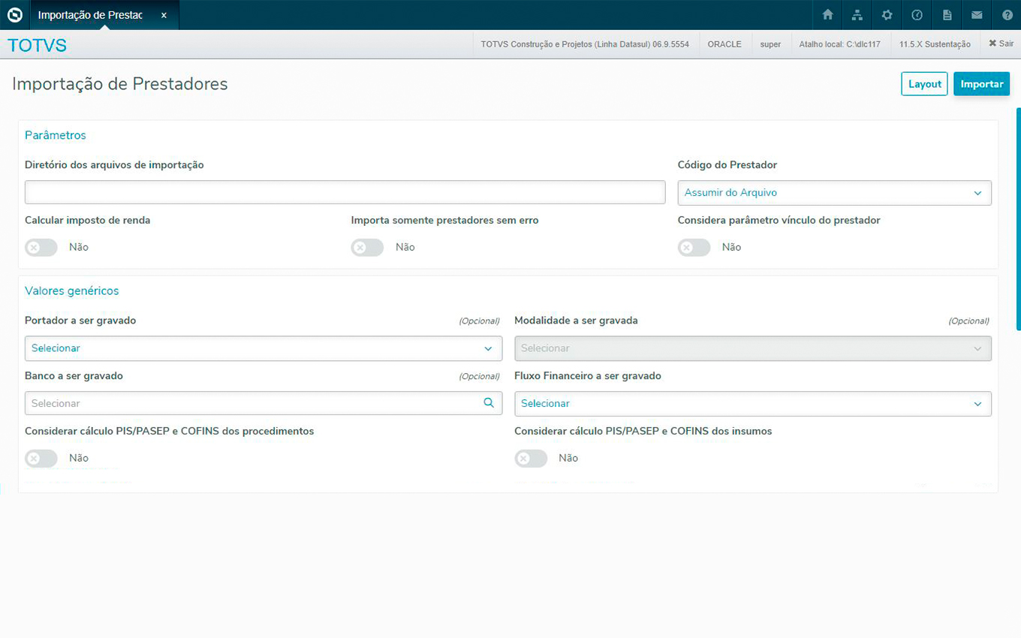This screenshot has width=1021, height=638.
Task: Click the TOTVS round logo icon
Action: point(15,15)
